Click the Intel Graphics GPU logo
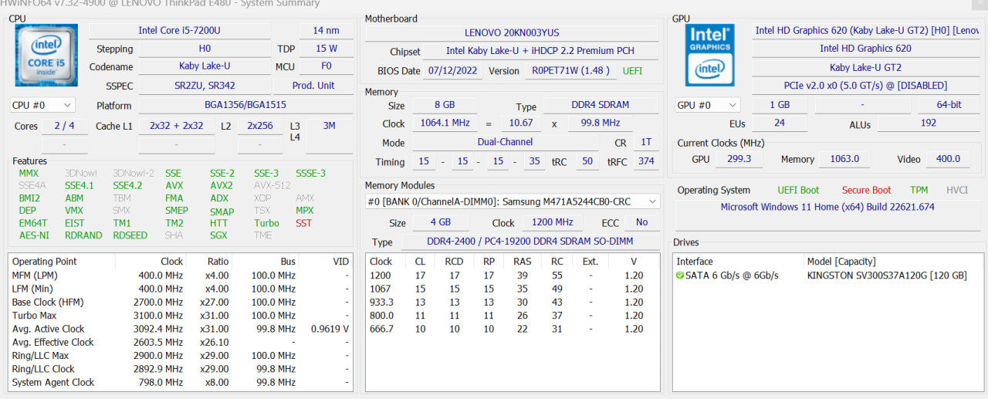988x399 pixels. click(x=710, y=55)
